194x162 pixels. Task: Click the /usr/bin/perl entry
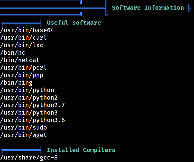[x=23, y=68]
